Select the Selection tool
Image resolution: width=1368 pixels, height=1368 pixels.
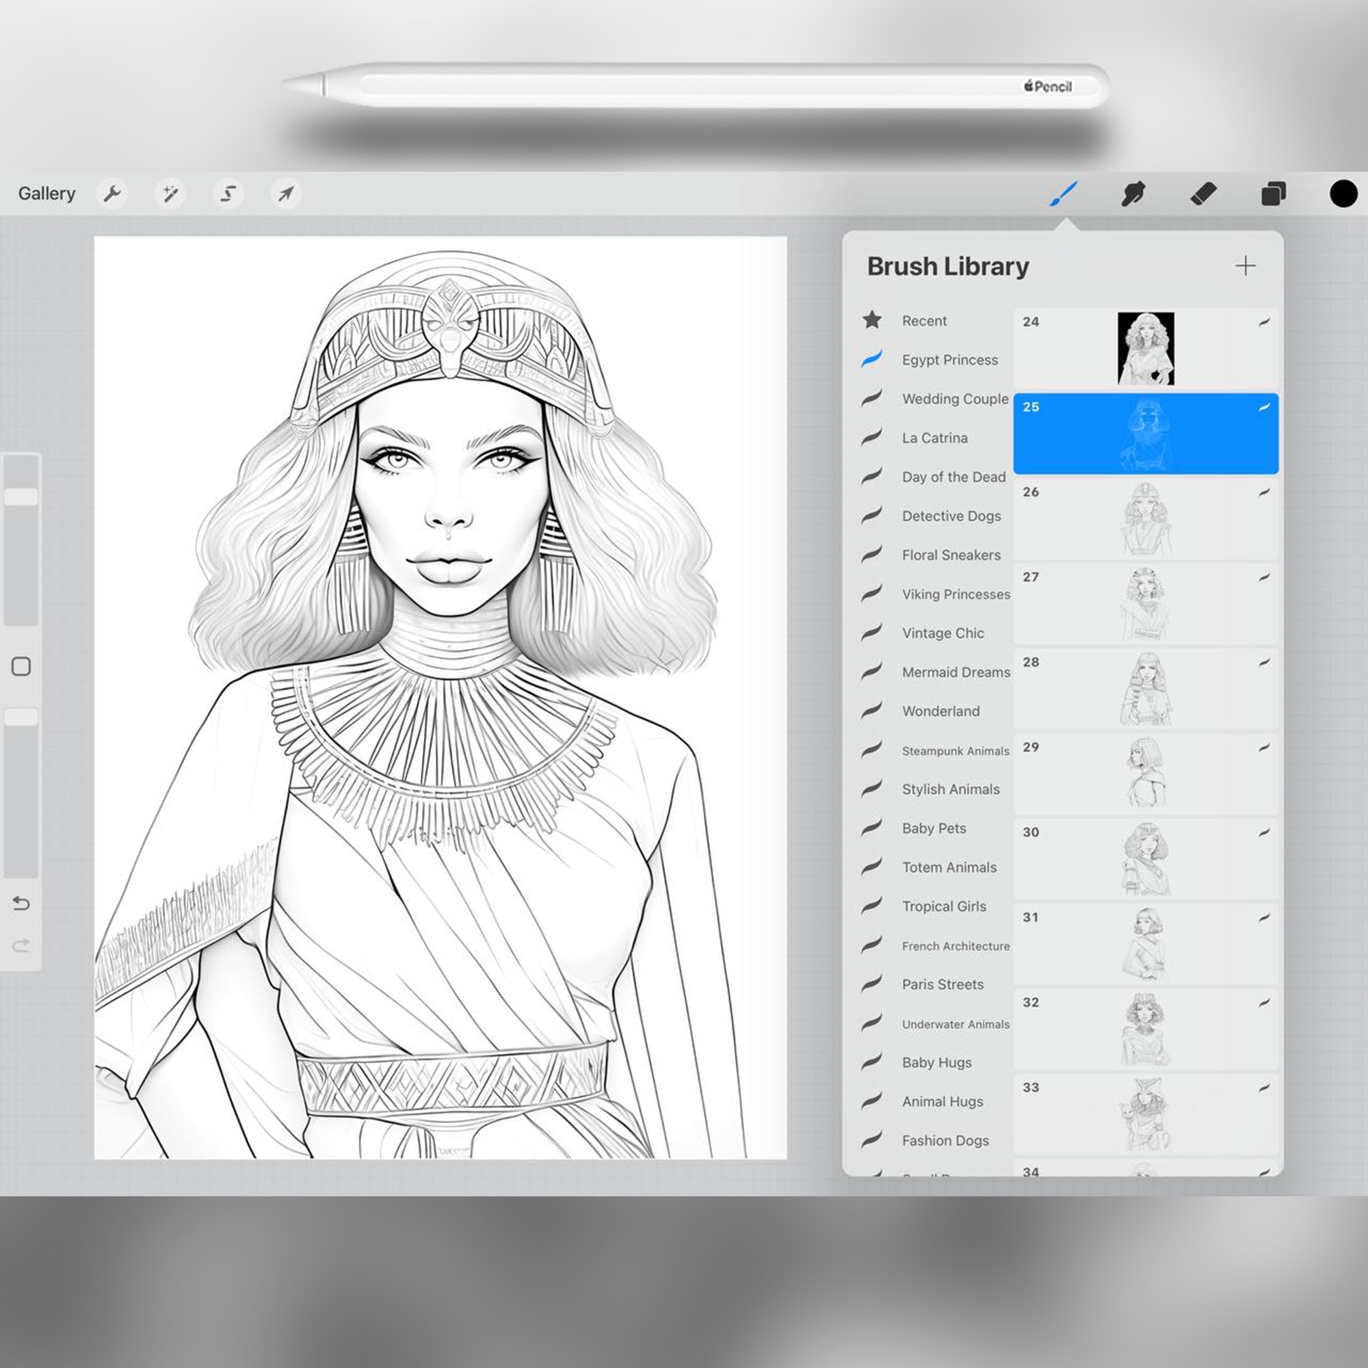click(x=228, y=193)
